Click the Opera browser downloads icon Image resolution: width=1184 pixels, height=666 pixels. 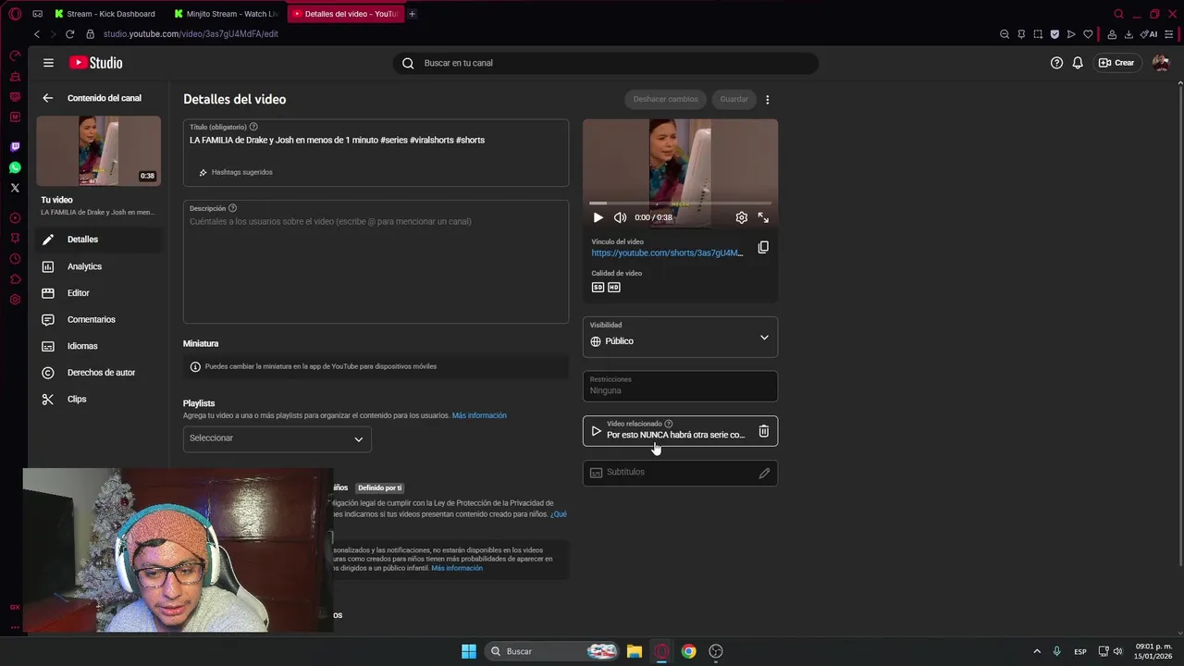tap(1128, 34)
